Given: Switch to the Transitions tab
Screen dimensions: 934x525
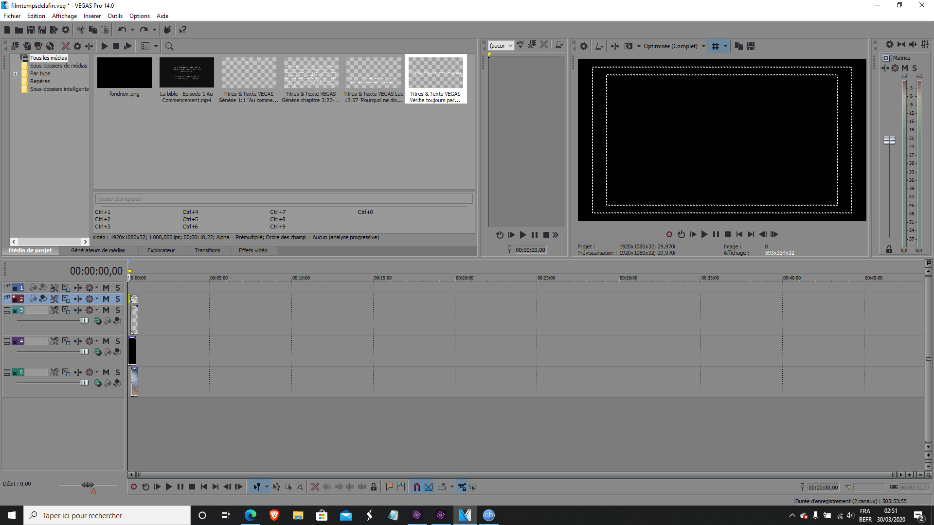Looking at the screenshot, I should 207,250.
